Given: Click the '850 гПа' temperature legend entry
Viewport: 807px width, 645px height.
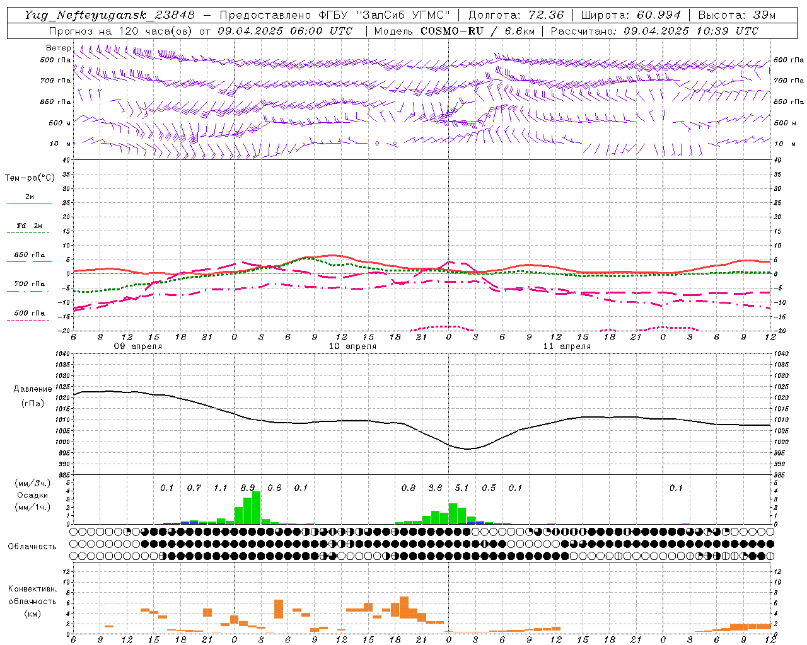Looking at the screenshot, I should click(x=30, y=255).
